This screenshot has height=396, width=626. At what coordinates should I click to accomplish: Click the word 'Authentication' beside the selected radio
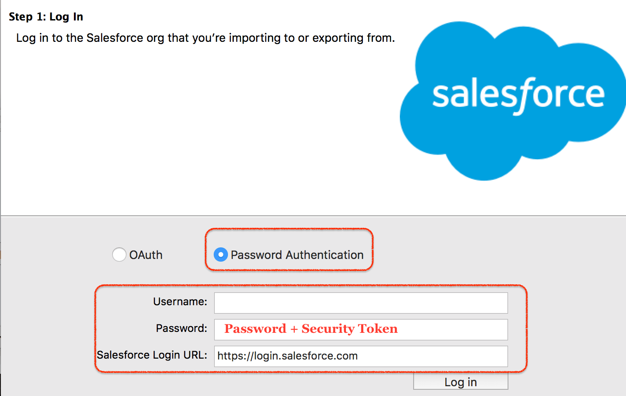click(325, 255)
